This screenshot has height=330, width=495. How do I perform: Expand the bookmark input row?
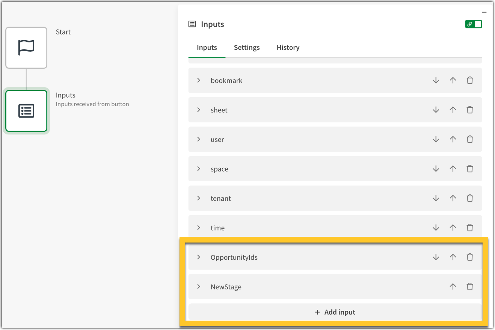point(199,80)
